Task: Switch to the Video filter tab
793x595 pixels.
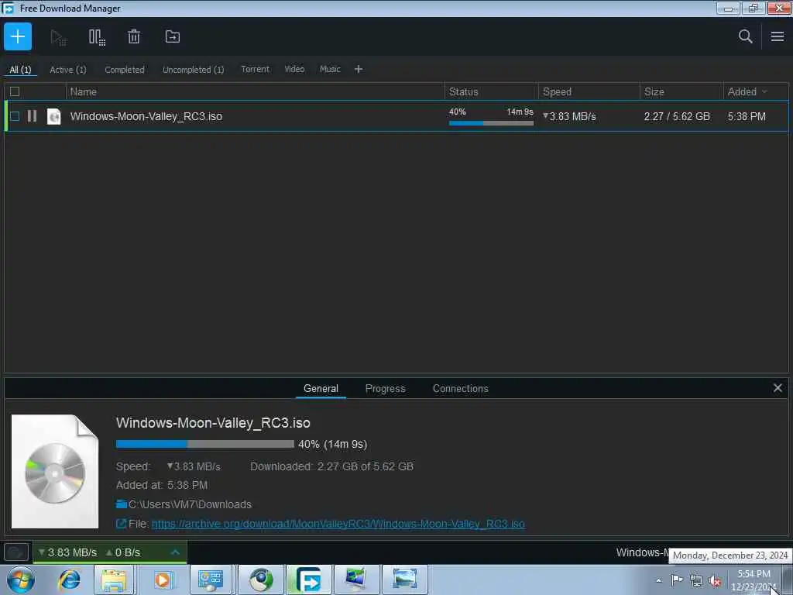Action: [x=294, y=69]
